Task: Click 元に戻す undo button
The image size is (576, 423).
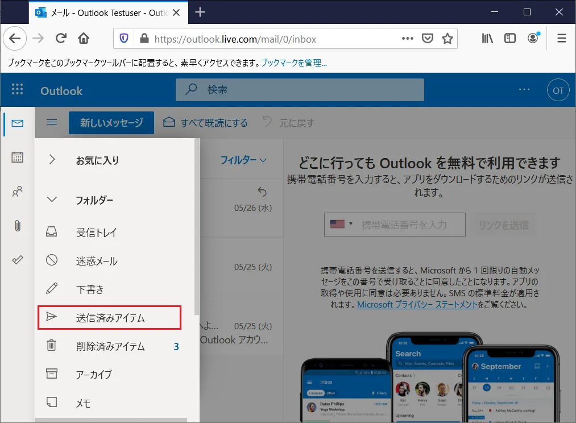Action: (x=289, y=123)
